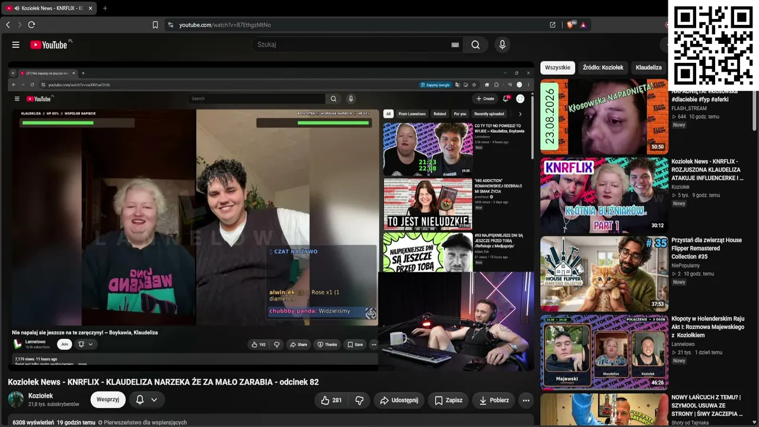Go back with the browser back arrow
This screenshot has height=427, width=759.
(8, 25)
